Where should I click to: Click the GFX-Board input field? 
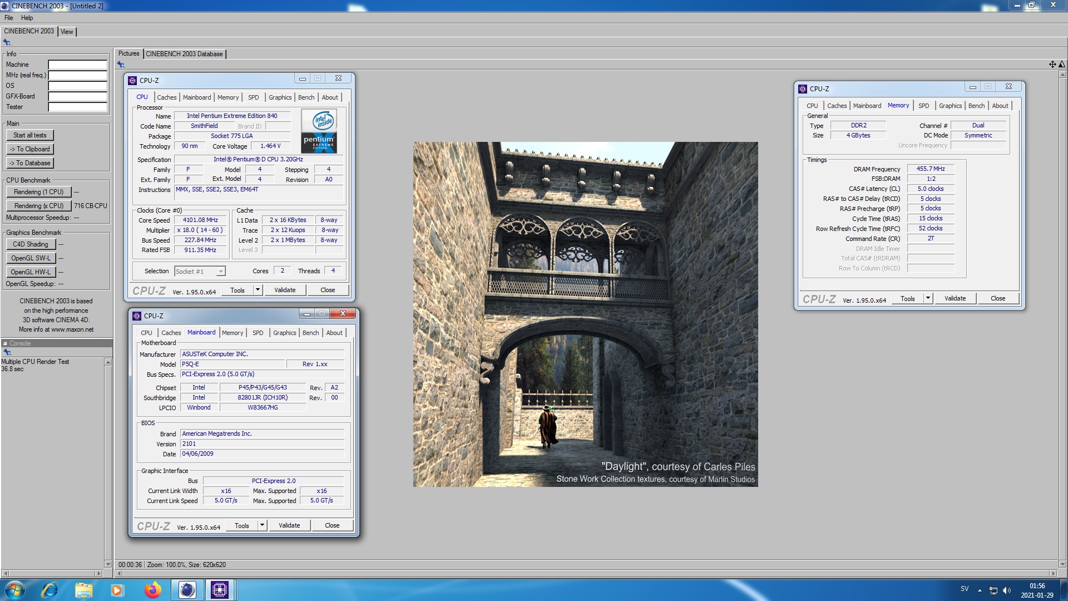click(77, 96)
